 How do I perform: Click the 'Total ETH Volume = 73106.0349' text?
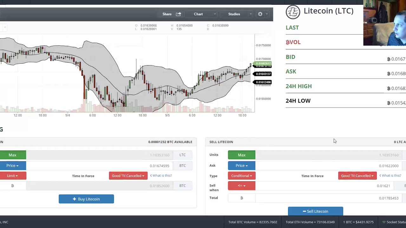[310, 222]
